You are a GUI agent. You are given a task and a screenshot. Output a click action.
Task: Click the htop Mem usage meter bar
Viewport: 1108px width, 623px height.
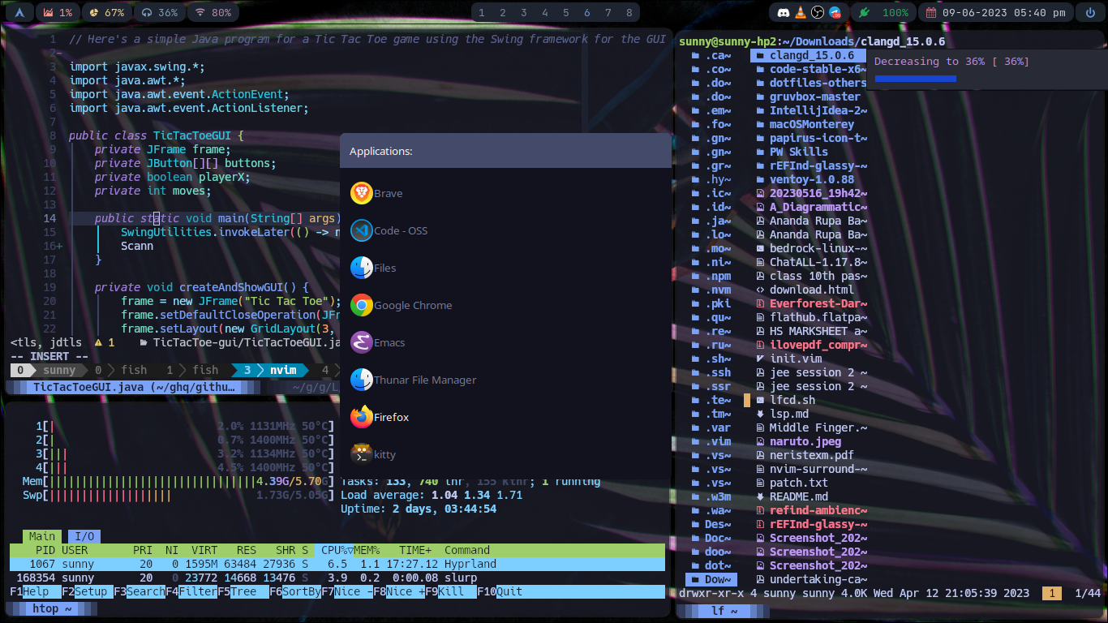tap(178, 481)
